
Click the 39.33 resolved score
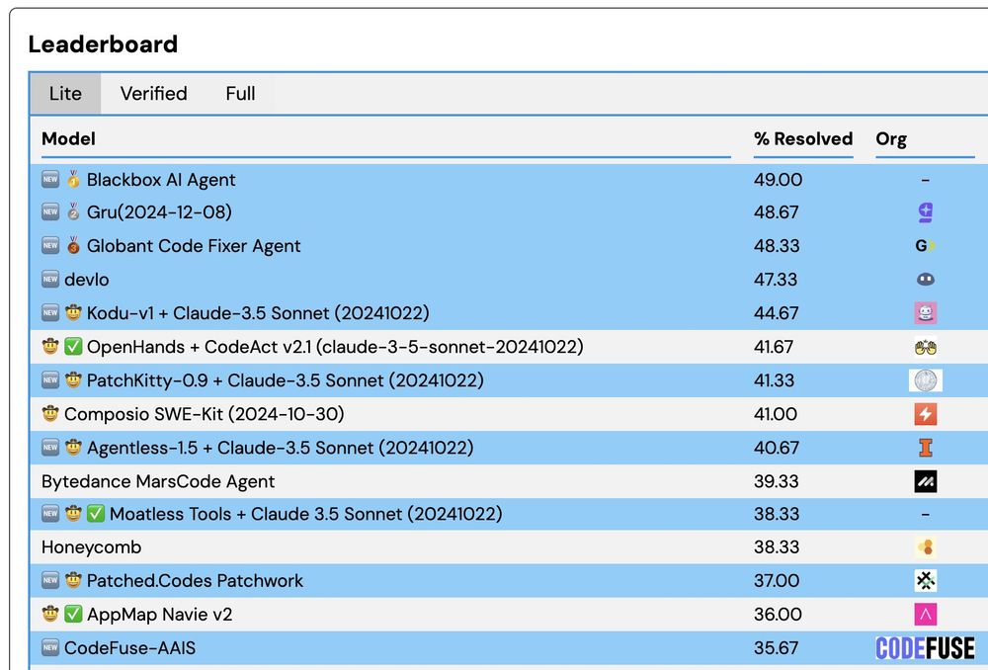777,481
